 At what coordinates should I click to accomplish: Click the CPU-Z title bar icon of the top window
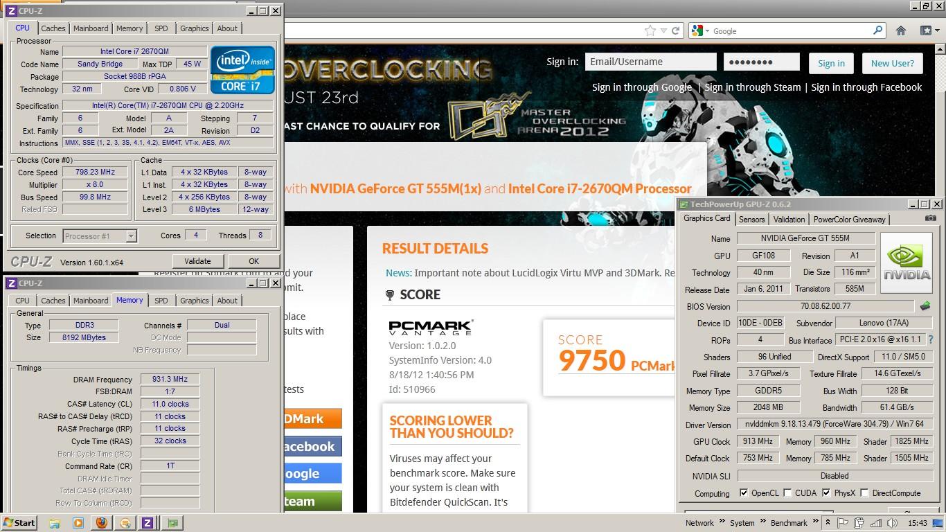coord(11,11)
